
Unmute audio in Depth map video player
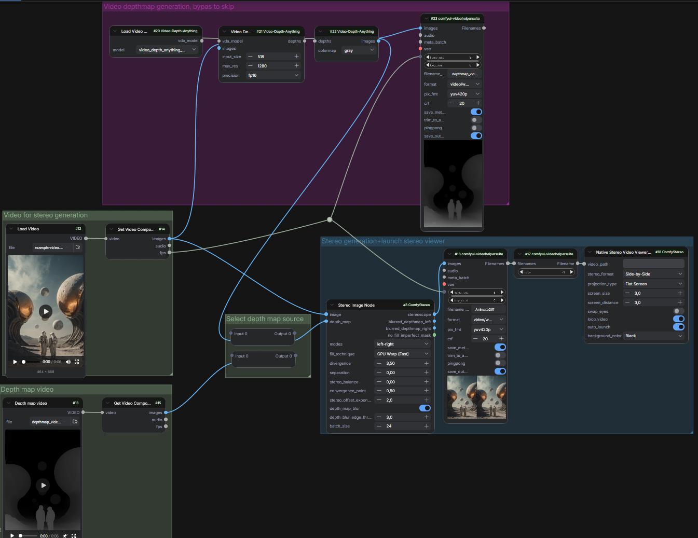coord(65,535)
